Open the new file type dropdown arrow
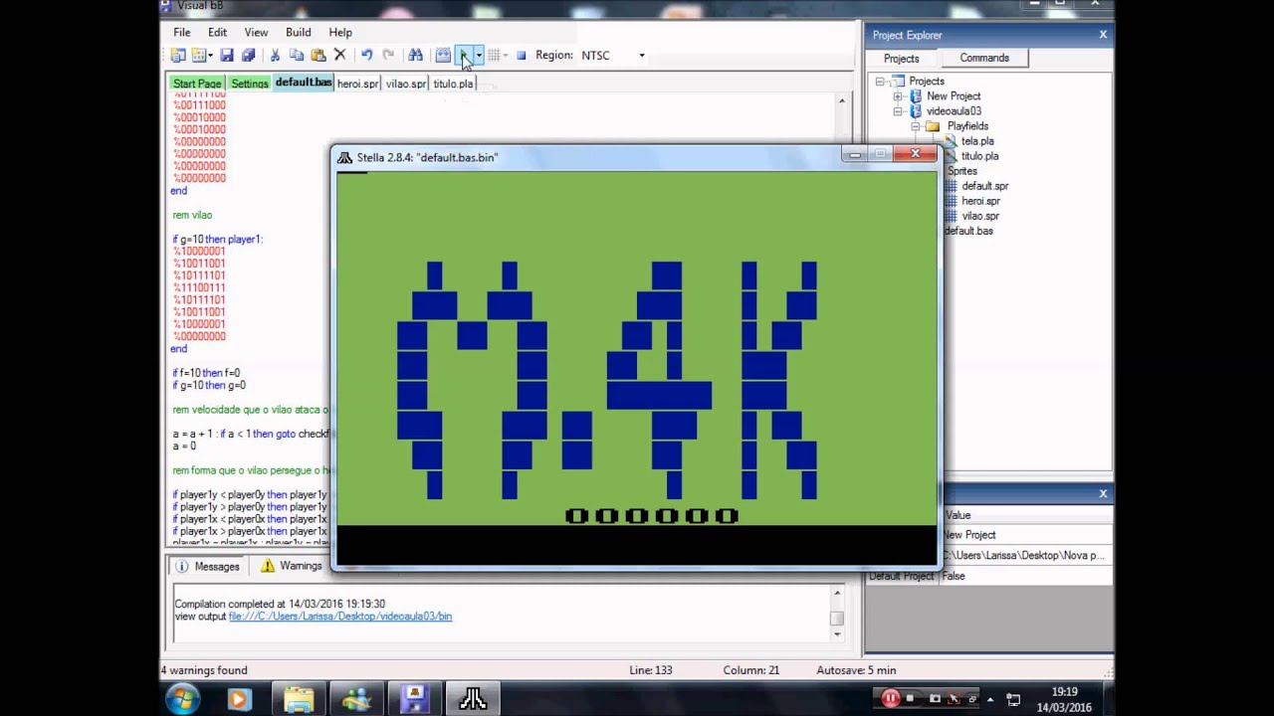 (210, 56)
